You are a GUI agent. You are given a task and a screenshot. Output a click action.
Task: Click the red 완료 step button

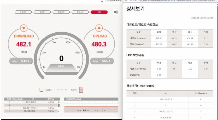click(99, 12)
